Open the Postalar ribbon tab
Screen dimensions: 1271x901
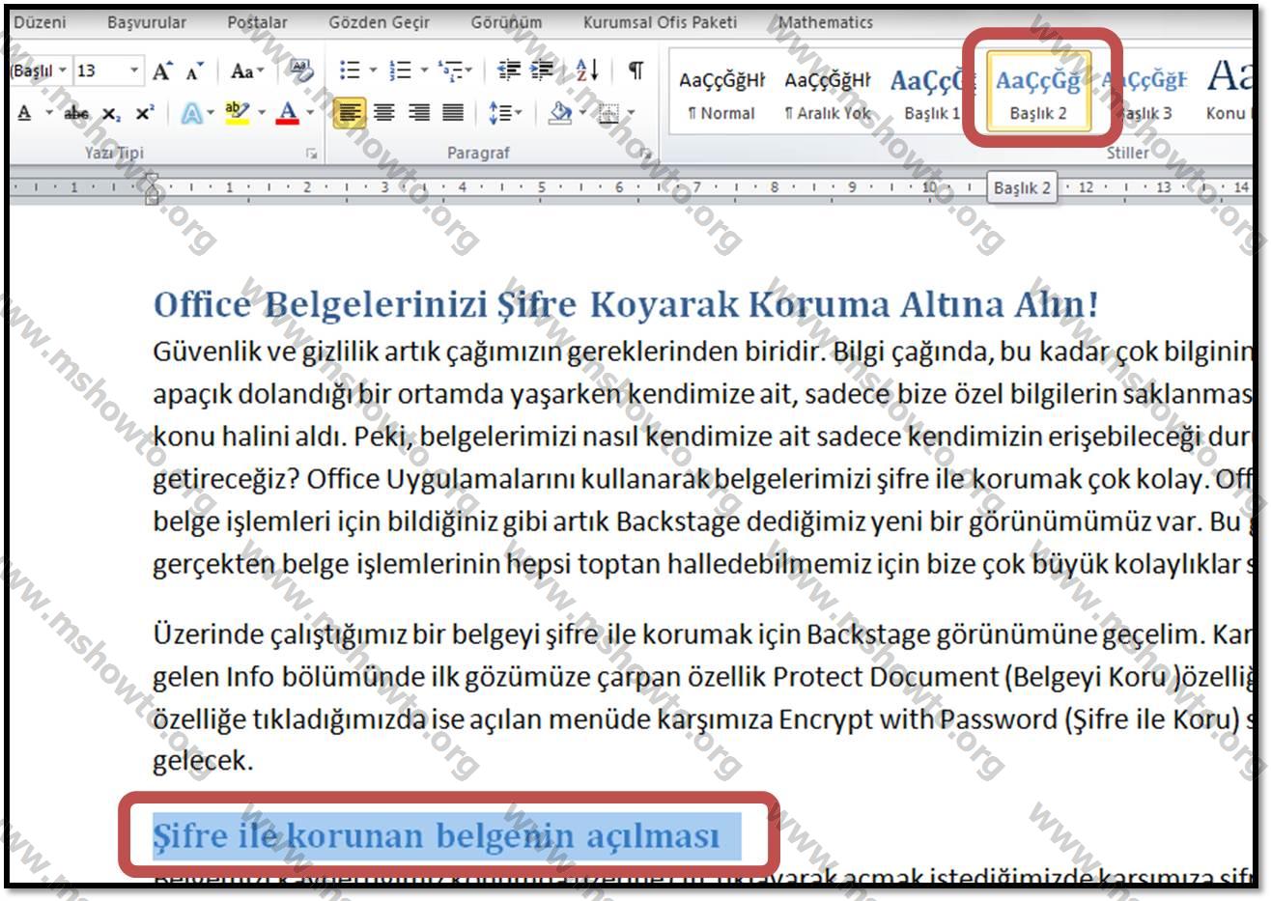(257, 22)
